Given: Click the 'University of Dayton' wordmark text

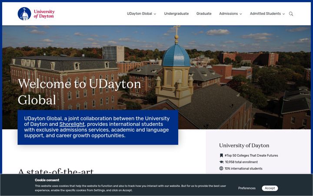Looking at the screenshot, I should point(44,14).
